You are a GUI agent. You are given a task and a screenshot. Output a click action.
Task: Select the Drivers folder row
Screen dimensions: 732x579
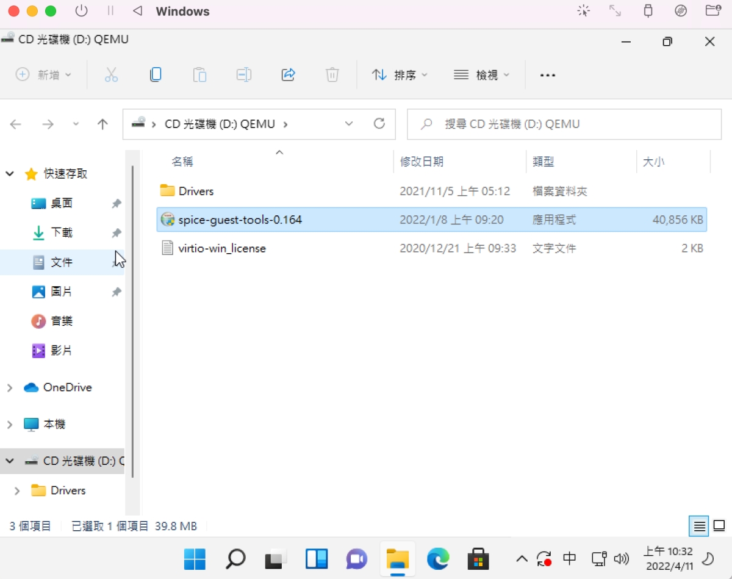(x=432, y=191)
